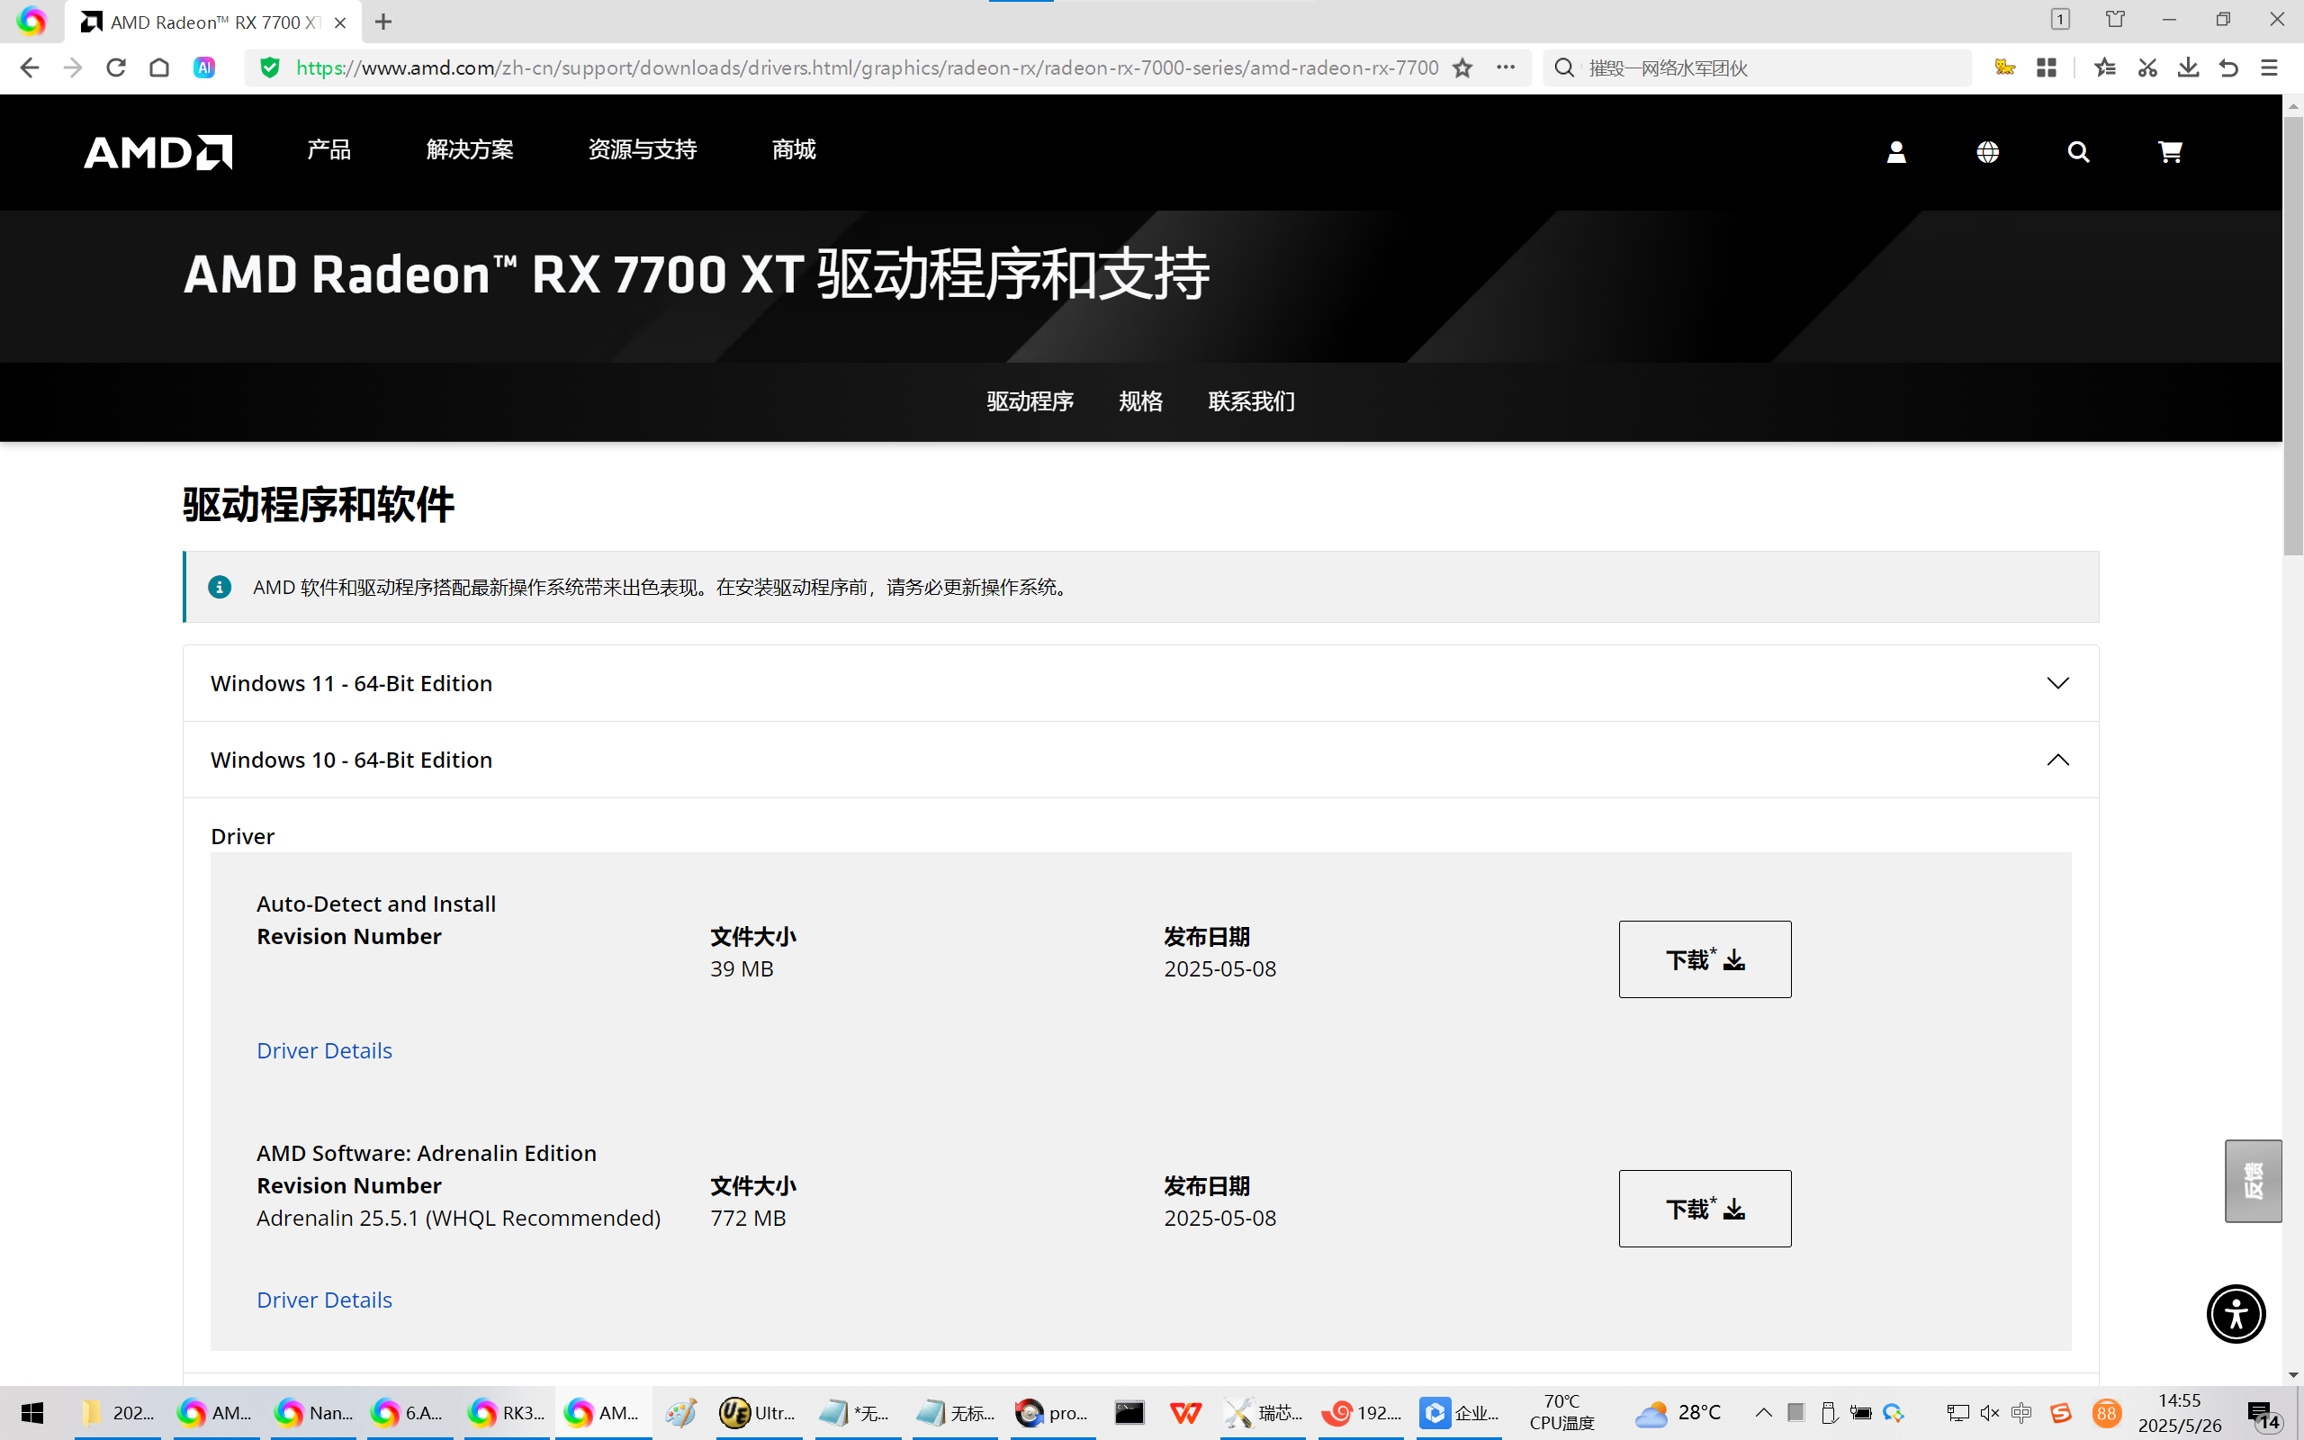The height and width of the screenshot is (1440, 2304).
Task: Click the browser search input field
Action: (x=1771, y=67)
